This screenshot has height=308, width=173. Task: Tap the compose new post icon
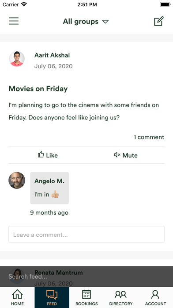(159, 21)
